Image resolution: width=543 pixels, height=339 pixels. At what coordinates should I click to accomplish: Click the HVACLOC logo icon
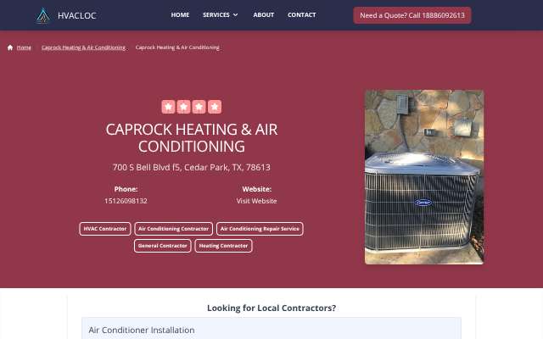pos(43,15)
